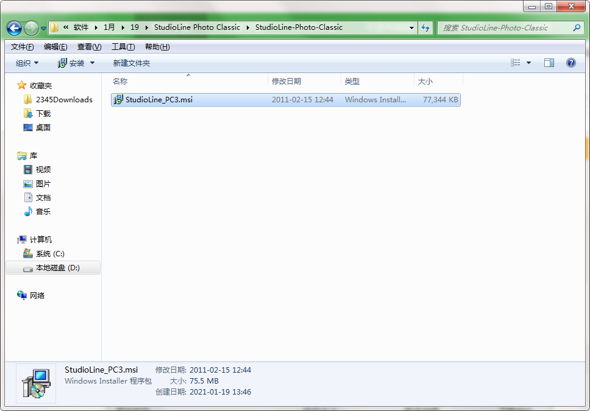This screenshot has width=590, height=411.
Task: Click the 安装 toolbar button
Action: pyautogui.click(x=71, y=63)
